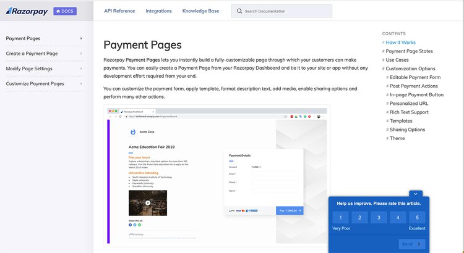Viewport: 464px width, 253px height.
Task: Select Modify Page Settings in the sidebar
Action: (x=29, y=68)
